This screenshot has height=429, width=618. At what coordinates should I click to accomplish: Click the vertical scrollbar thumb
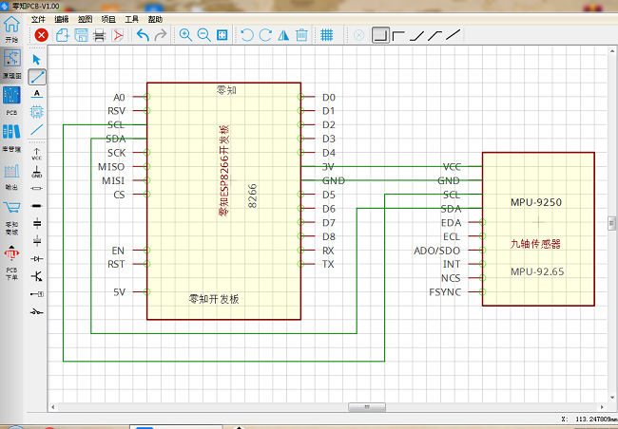click(611, 223)
